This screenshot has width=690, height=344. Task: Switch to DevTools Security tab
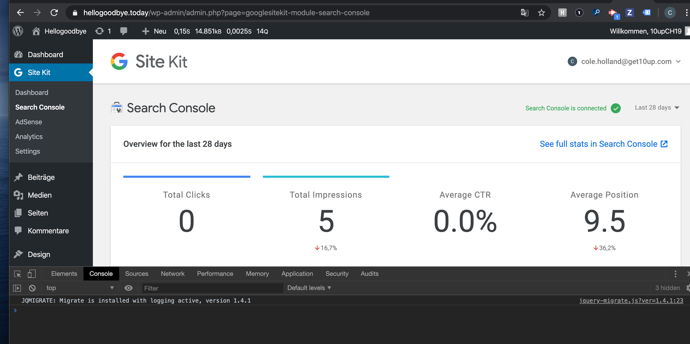point(337,273)
